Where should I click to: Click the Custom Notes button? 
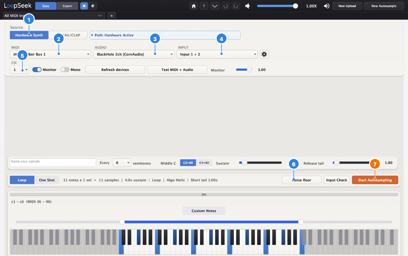click(204, 211)
